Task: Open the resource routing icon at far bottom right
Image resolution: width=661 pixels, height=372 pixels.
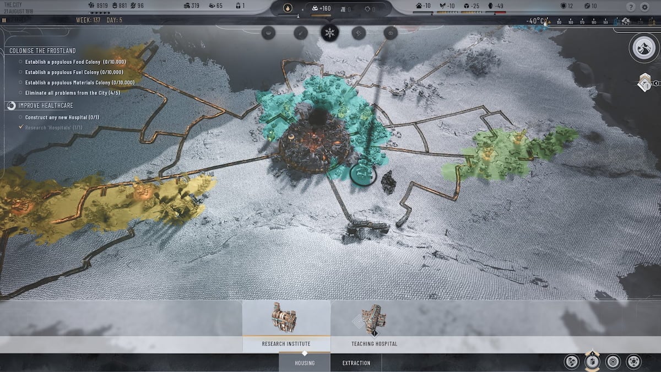Action: [x=634, y=363]
